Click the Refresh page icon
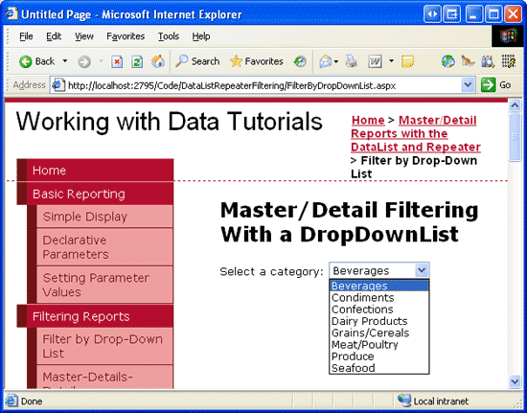The height and width of the screenshot is (413, 527). [x=137, y=62]
